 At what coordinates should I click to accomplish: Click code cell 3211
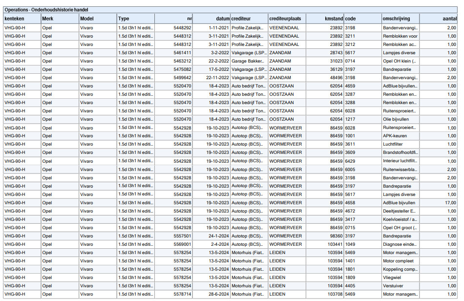[x=363, y=36]
